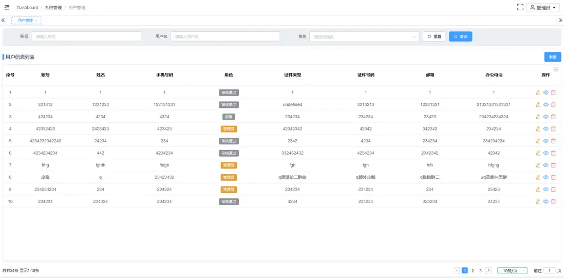
Task: View user with account 321312
Action: pos(546,105)
